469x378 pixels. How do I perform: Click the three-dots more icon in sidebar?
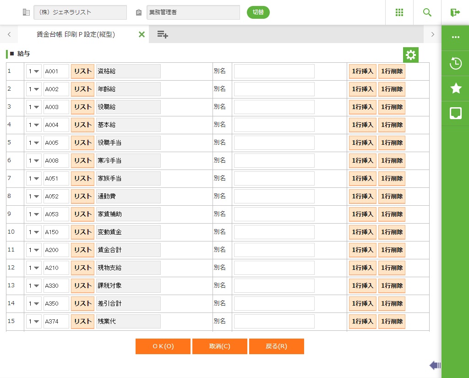point(455,37)
